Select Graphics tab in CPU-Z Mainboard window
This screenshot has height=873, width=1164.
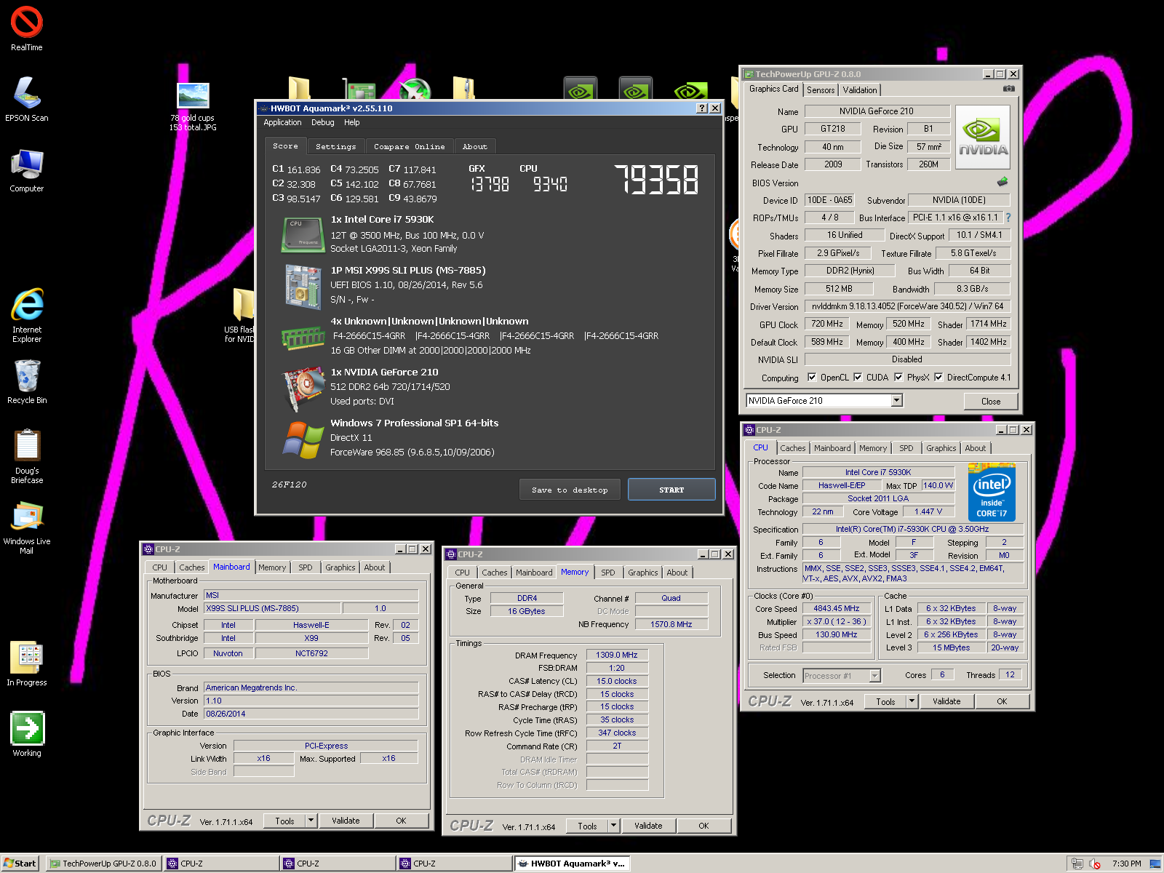340,567
